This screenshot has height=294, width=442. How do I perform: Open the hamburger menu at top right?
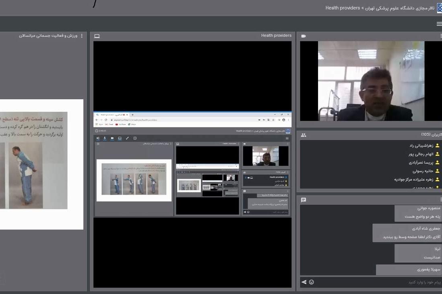439,24
